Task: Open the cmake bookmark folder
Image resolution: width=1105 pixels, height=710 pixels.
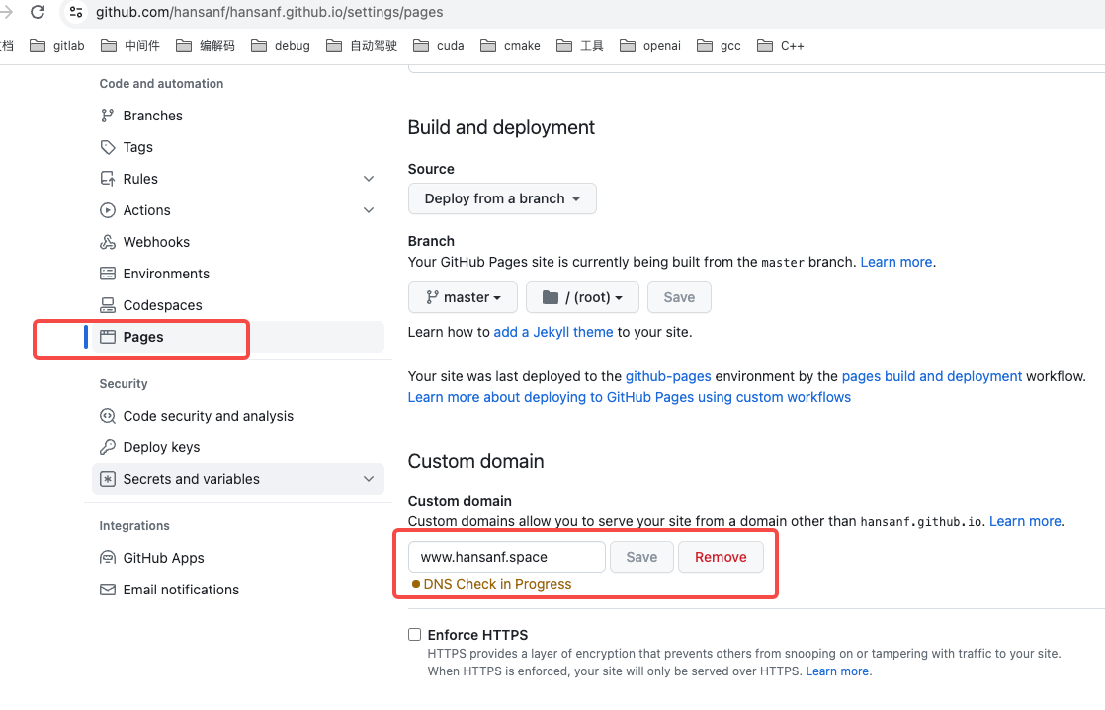Action: coord(510,46)
